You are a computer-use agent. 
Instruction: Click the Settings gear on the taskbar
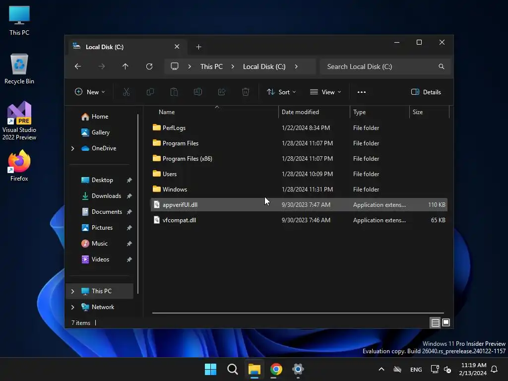[x=298, y=369]
